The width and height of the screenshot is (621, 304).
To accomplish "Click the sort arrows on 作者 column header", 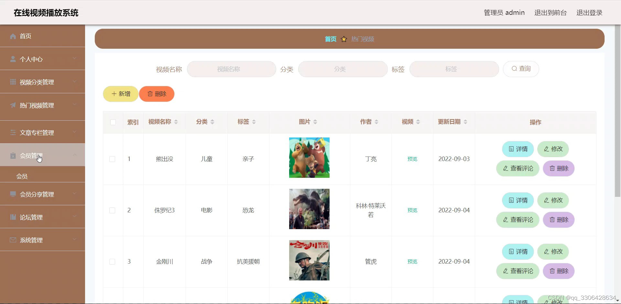I will 376,122.
